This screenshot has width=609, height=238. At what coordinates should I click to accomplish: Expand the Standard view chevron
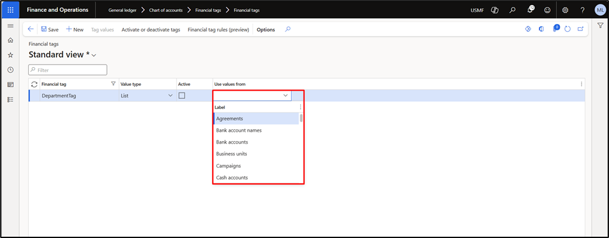[x=93, y=55]
